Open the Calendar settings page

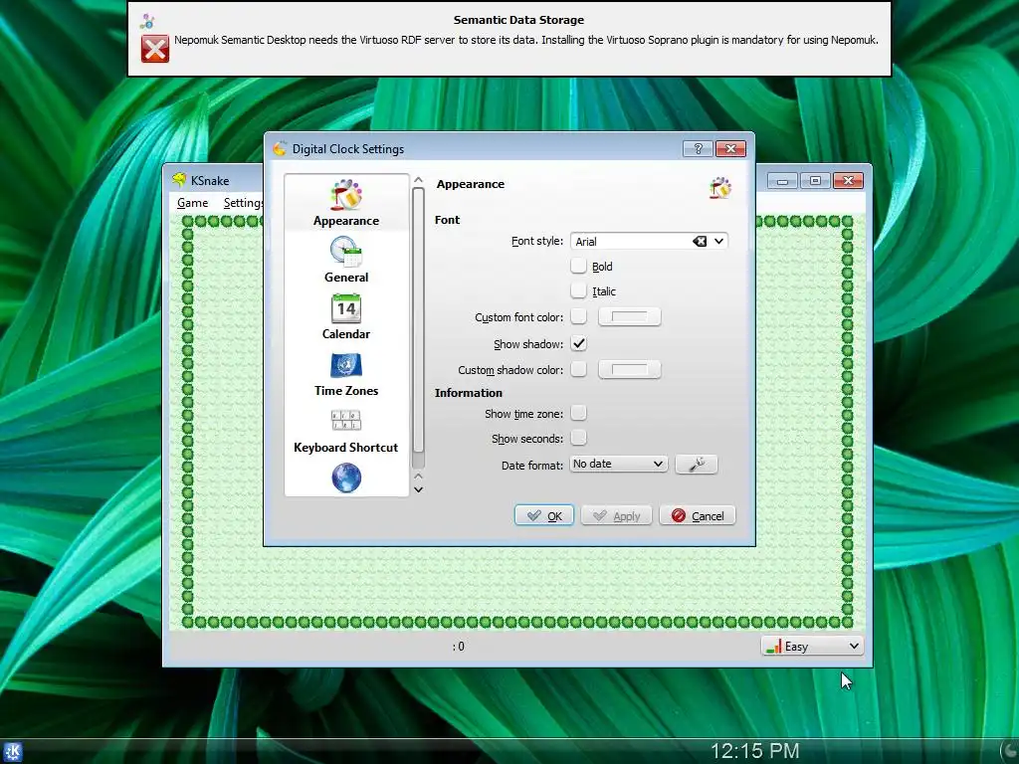tap(345, 316)
